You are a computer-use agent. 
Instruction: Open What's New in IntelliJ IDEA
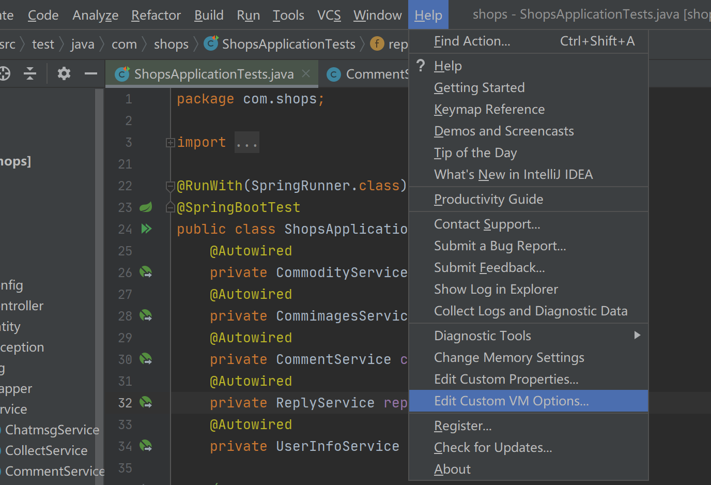pos(529,174)
